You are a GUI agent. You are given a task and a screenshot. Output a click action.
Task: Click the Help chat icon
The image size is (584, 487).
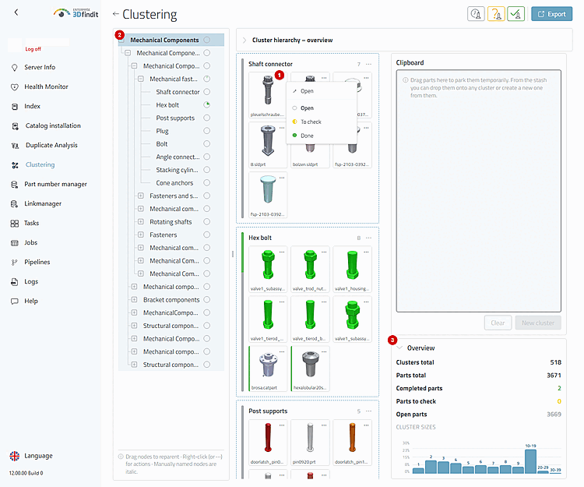[x=15, y=301]
